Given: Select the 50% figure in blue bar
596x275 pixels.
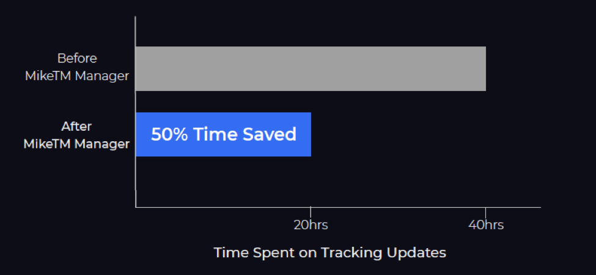Looking at the screenshot, I should [x=169, y=134].
